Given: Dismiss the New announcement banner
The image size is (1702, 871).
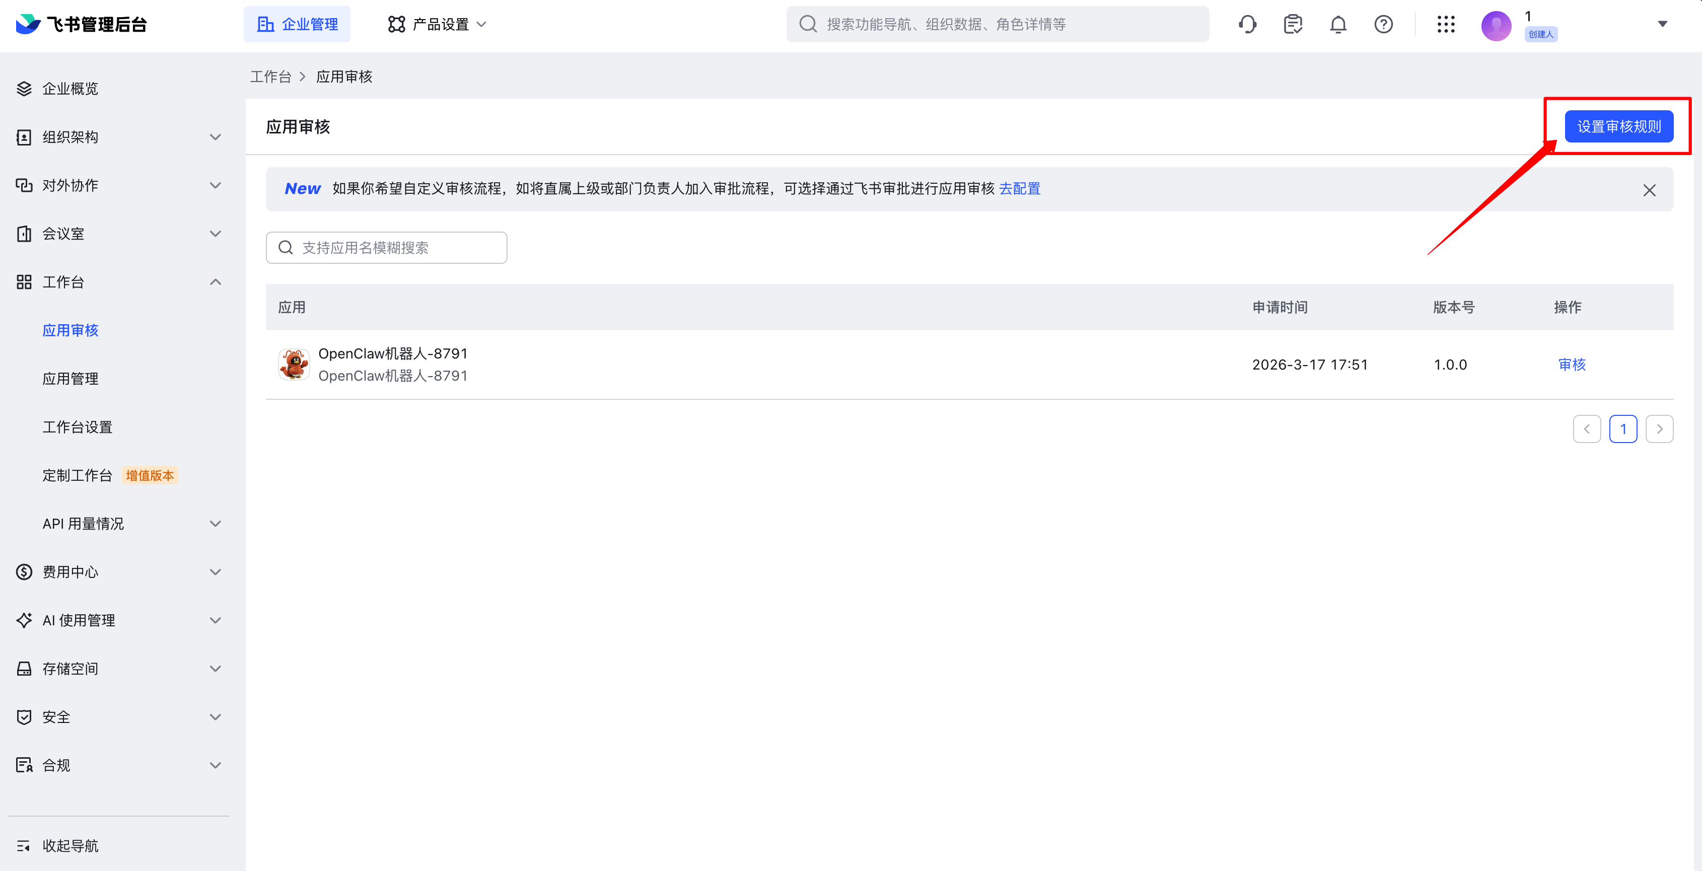Looking at the screenshot, I should 1649,190.
